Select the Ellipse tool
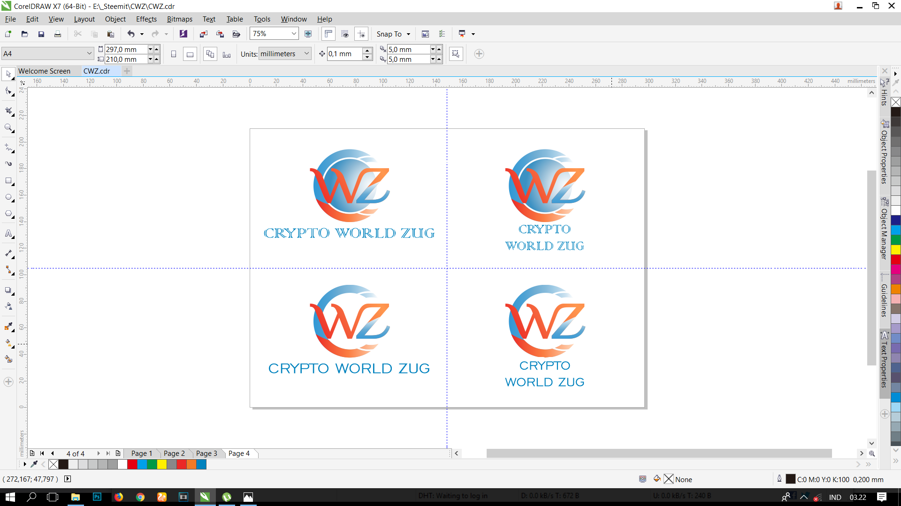Image resolution: width=901 pixels, height=506 pixels. coord(9,197)
